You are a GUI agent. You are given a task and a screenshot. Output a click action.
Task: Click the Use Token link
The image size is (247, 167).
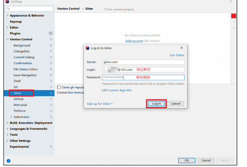pos(177,55)
